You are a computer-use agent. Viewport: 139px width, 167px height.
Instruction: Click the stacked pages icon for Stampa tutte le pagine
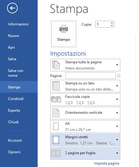click(56, 65)
